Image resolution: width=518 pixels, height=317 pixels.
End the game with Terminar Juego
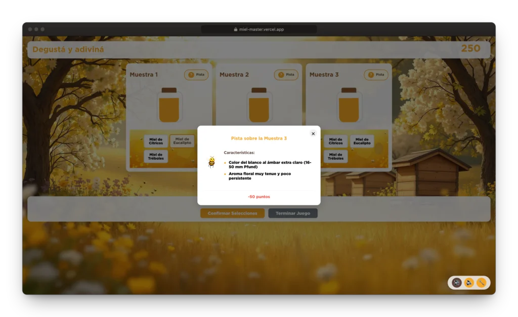pos(293,213)
